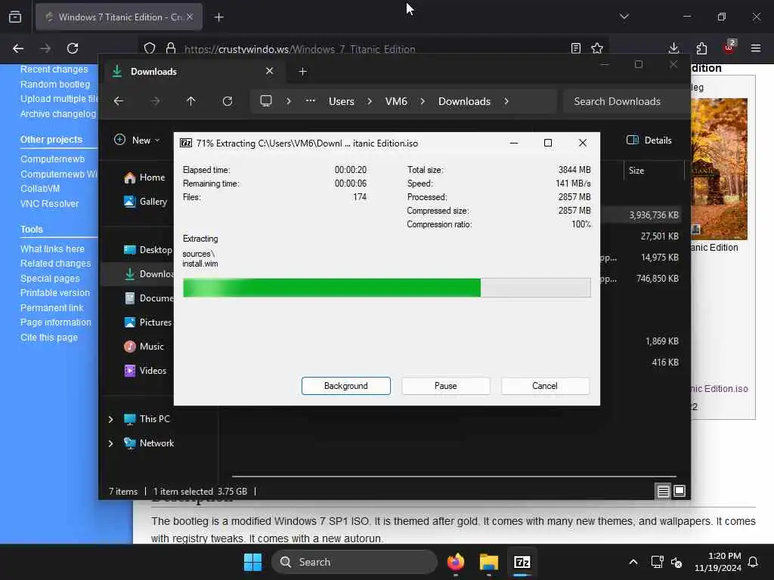Select Downloads in Explorer breadcrumb

pyautogui.click(x=464, y=101)
